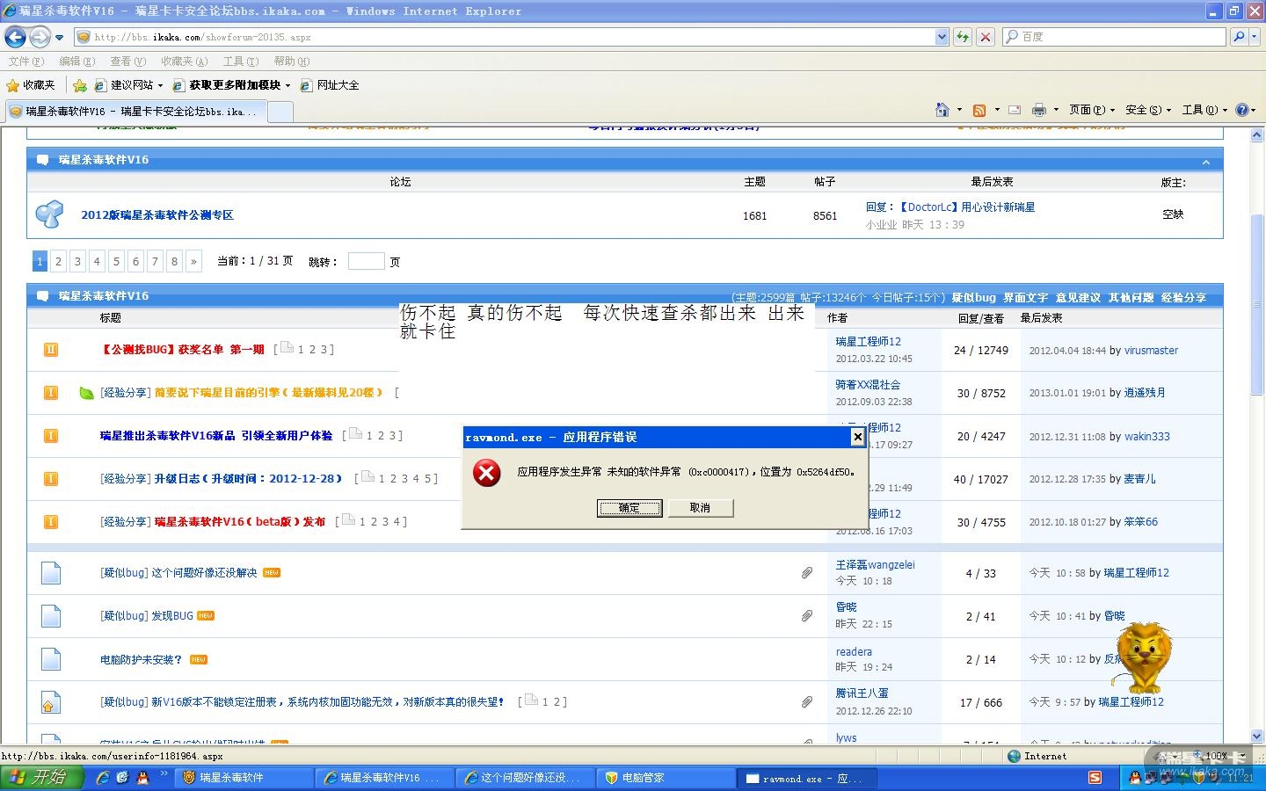Click the QQ penguin quick launch icon
Viewport: 1266px width, 791px height.
(x=142, y=778)
